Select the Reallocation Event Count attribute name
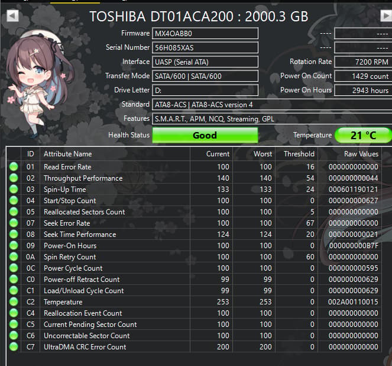The image size is (392, 366). (83, 313)
